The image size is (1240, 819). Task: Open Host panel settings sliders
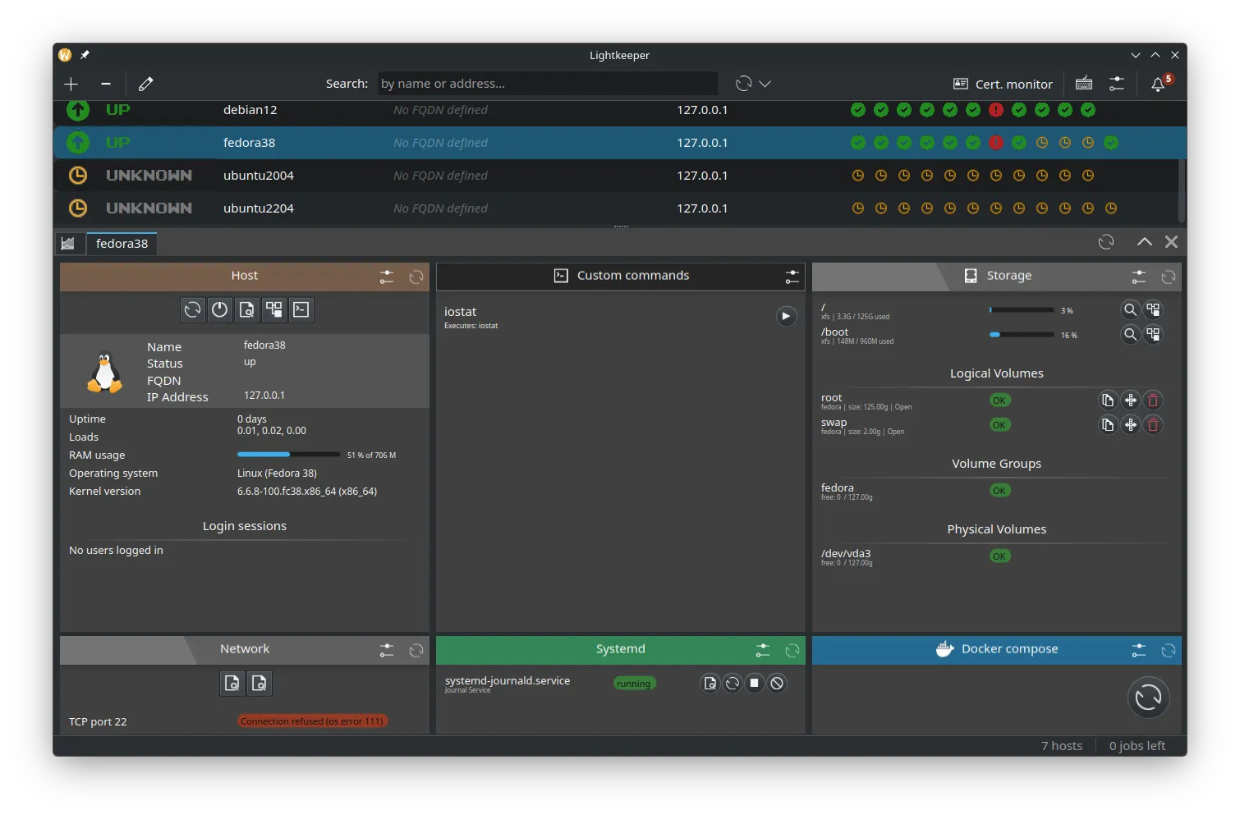tap(387, 277)
